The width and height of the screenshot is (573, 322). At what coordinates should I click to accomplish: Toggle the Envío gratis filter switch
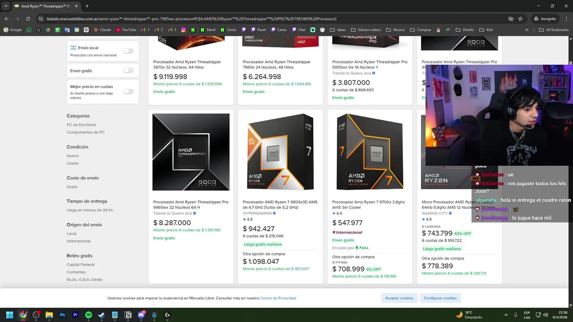coord(128,70)
